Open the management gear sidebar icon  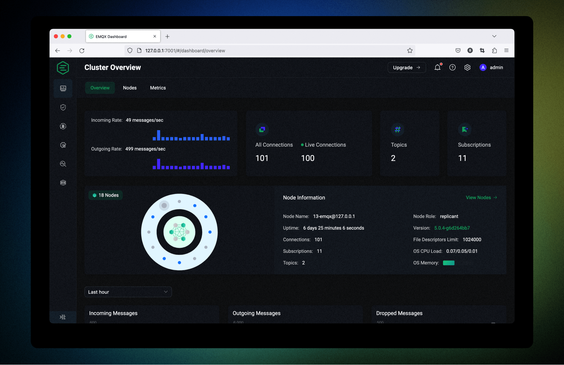(x=63, y=145)
